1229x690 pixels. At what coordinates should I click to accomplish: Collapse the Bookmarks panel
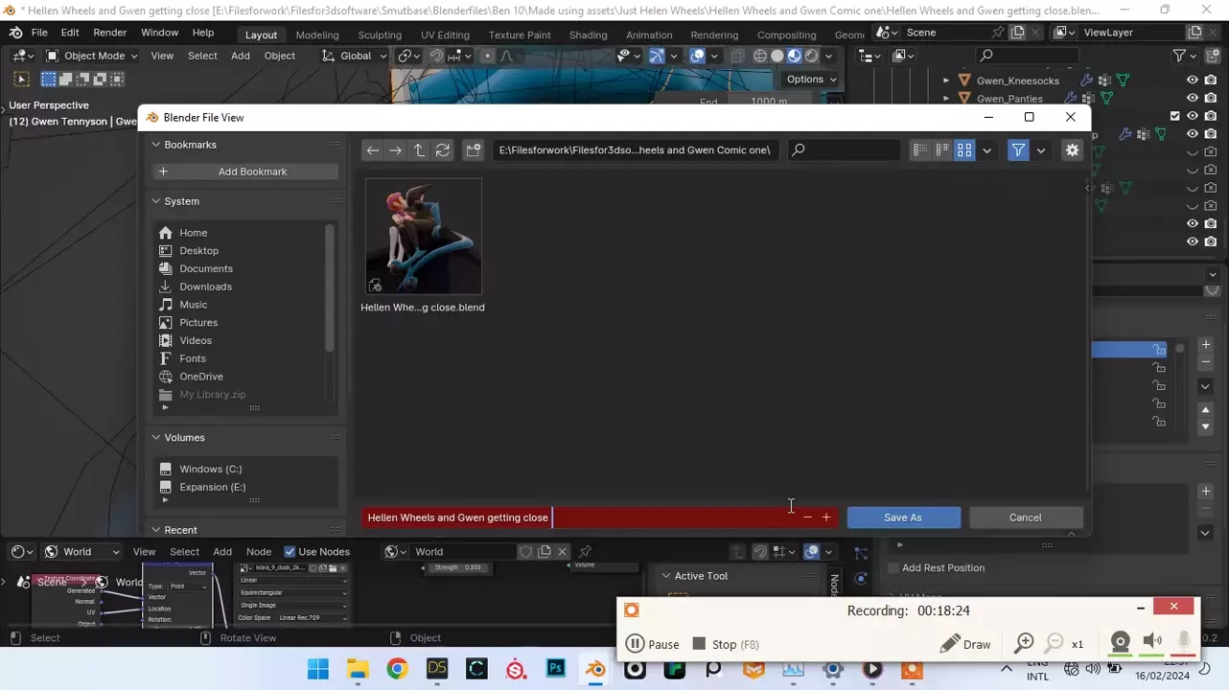156,145
